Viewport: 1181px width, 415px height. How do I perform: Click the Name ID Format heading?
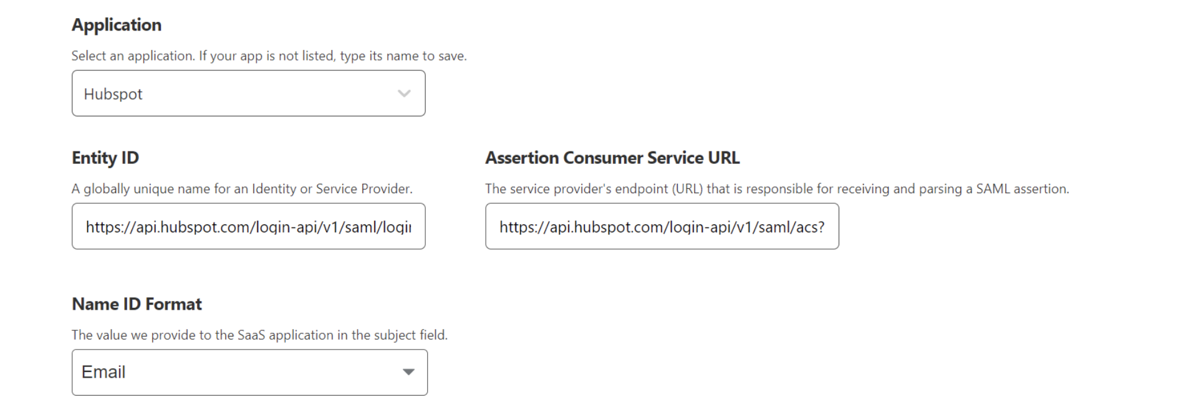point(137,304)
